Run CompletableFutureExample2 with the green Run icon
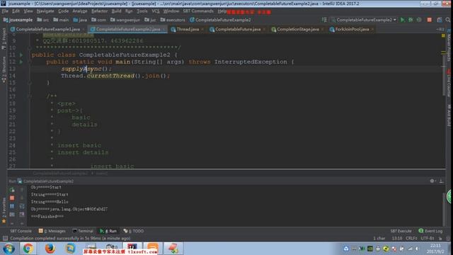Screen dimensions: 453x255 pyautogui.click(x=403, y=20)
